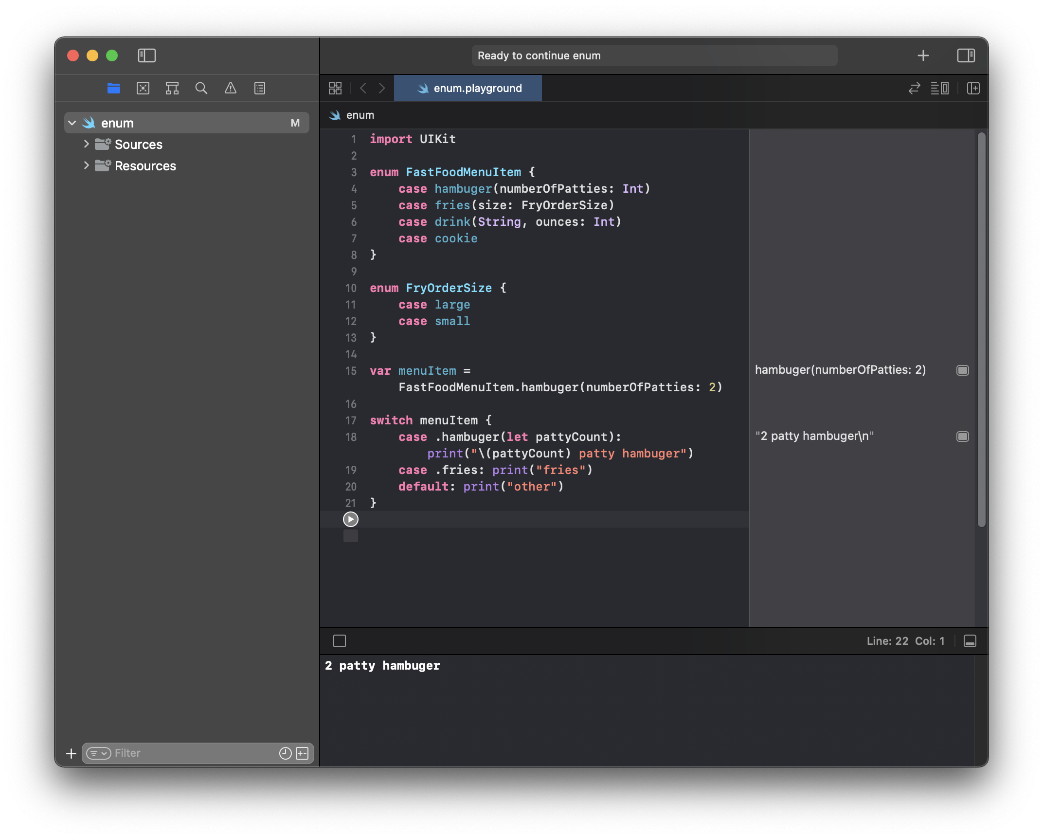The height and width of the screenshot is (839, 1043).
Task: Open the Issue navigator warning icon
Action: 230,88
